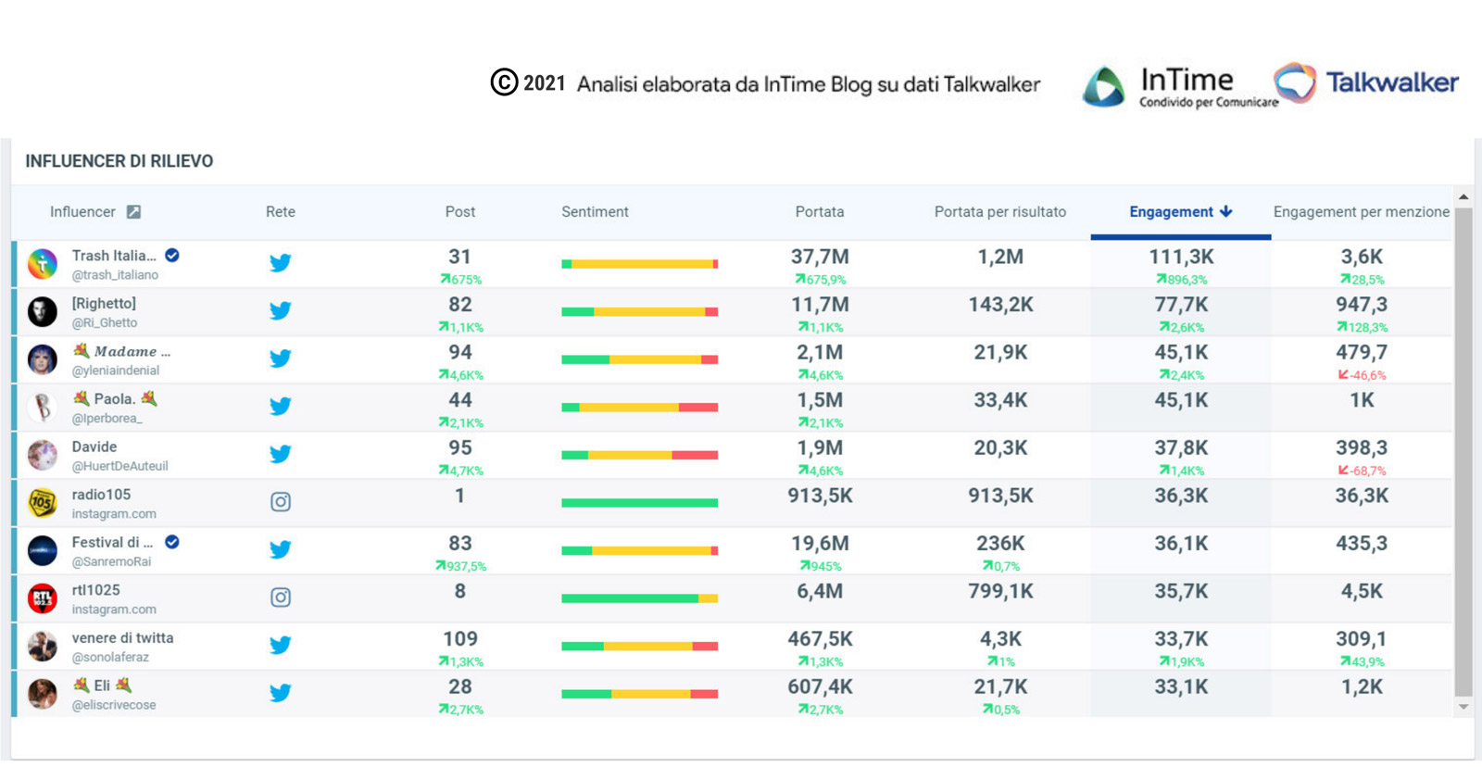
Task: Click post count 109
Action: (x=460, y=639)
